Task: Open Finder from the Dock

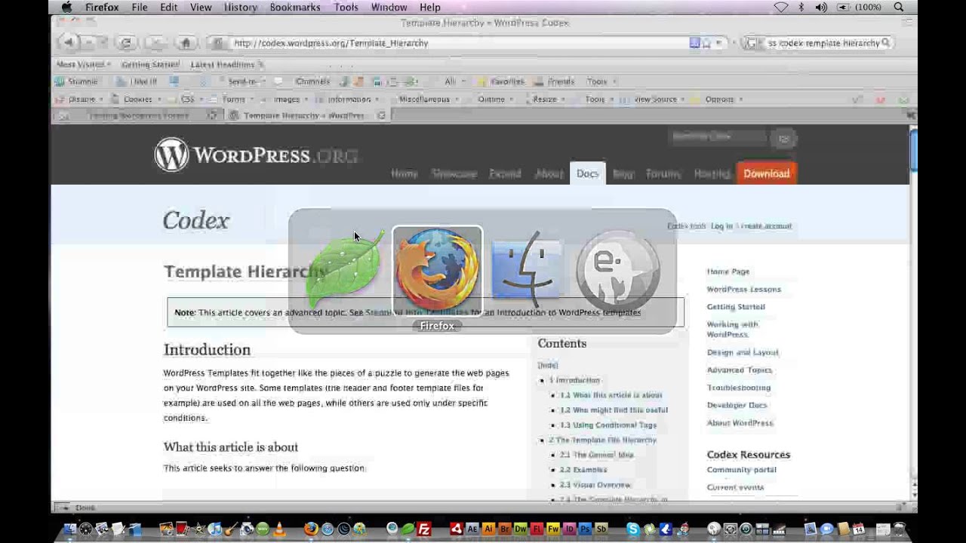Action: coord(71,529)
